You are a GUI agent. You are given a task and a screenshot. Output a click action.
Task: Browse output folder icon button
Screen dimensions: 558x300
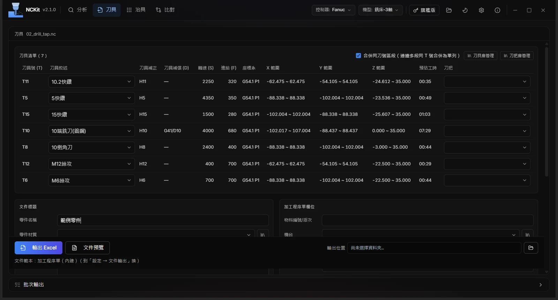[x=531, y=248]
